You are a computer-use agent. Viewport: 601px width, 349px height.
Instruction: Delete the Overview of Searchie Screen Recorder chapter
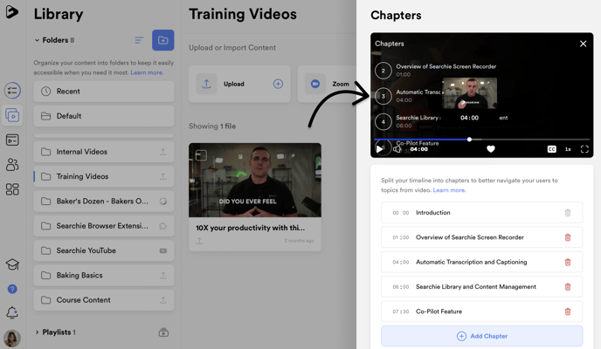click(568, 237)
